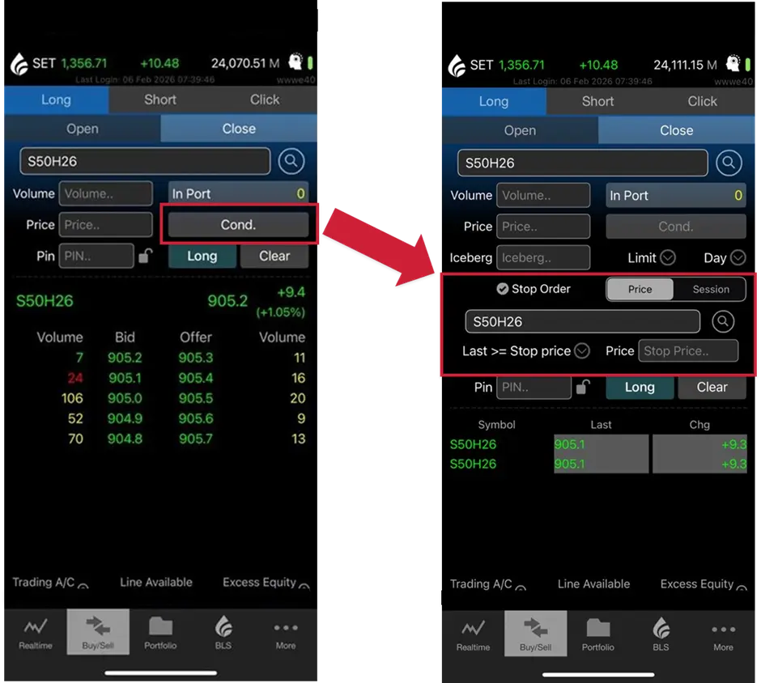Tap the magnifier beside the stop order symbol field
Image resolution: width=761 pixels, height=683 pixels.
(723, 320)
